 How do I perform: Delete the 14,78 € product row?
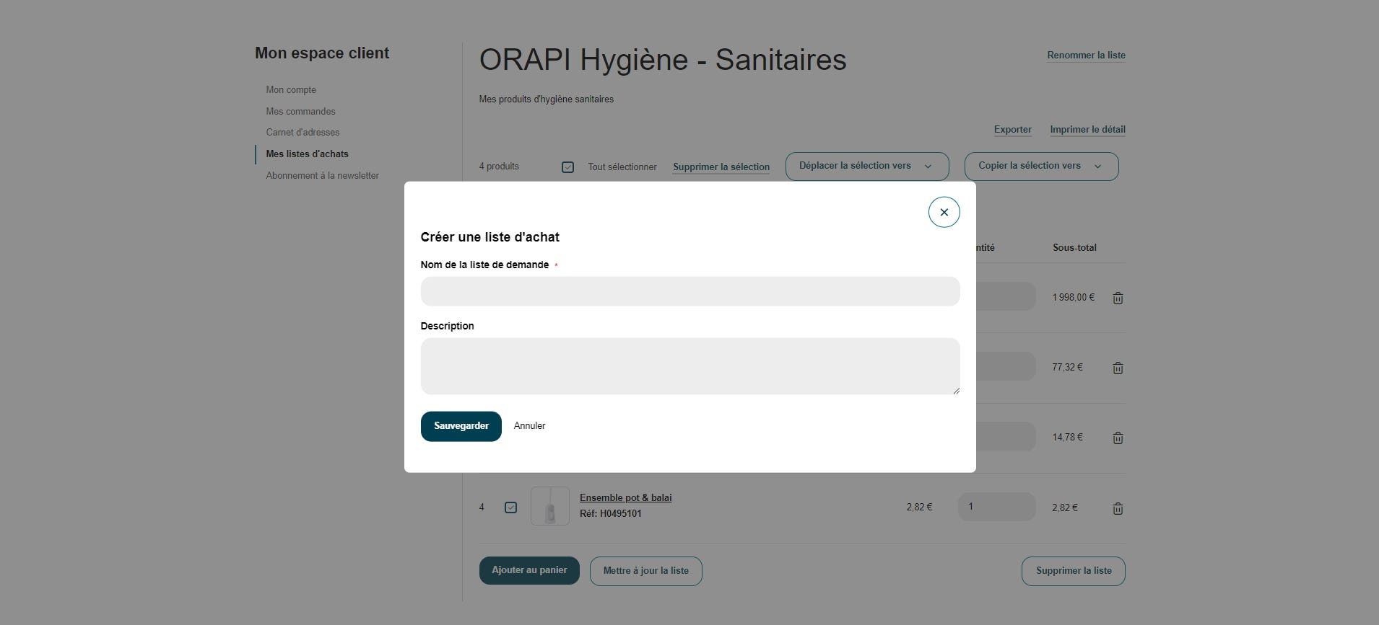pos(1118,438)
